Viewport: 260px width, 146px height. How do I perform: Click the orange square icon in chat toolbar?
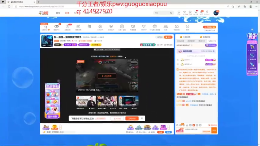click(x=193, y=125)
